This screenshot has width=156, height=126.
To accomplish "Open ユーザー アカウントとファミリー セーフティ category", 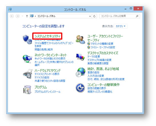I will (105, 38).
